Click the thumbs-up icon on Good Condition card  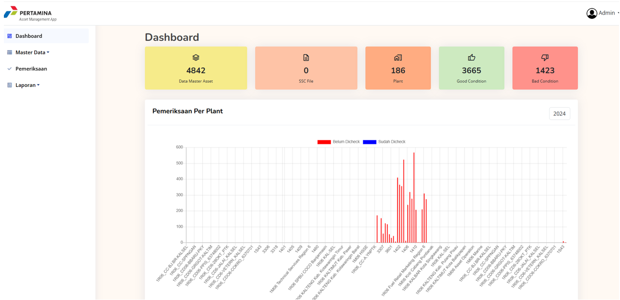pos(471,58)
